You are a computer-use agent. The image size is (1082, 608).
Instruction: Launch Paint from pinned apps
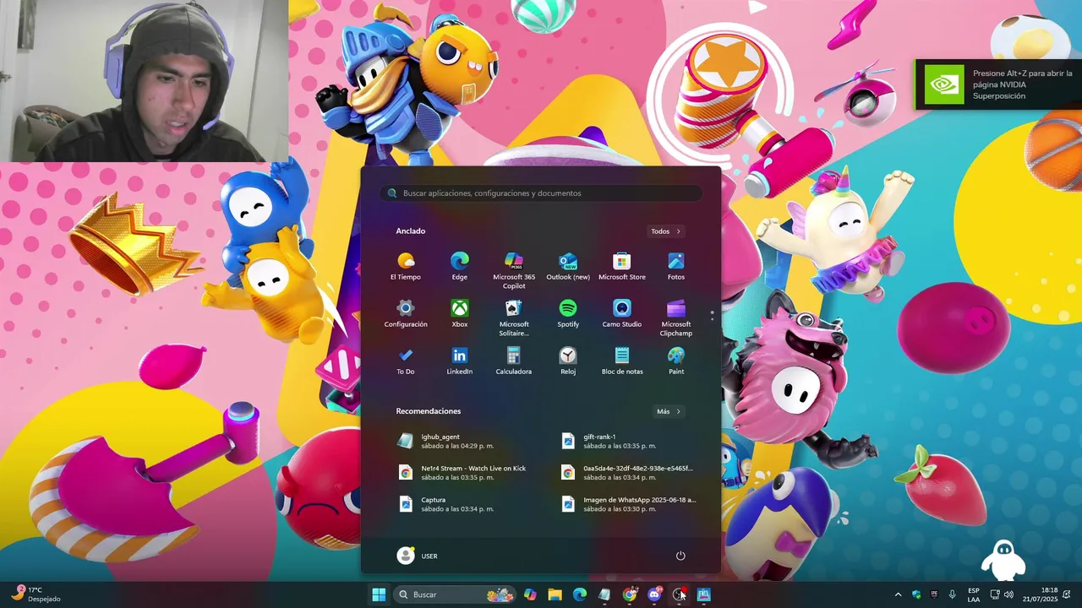click(676, 361)
